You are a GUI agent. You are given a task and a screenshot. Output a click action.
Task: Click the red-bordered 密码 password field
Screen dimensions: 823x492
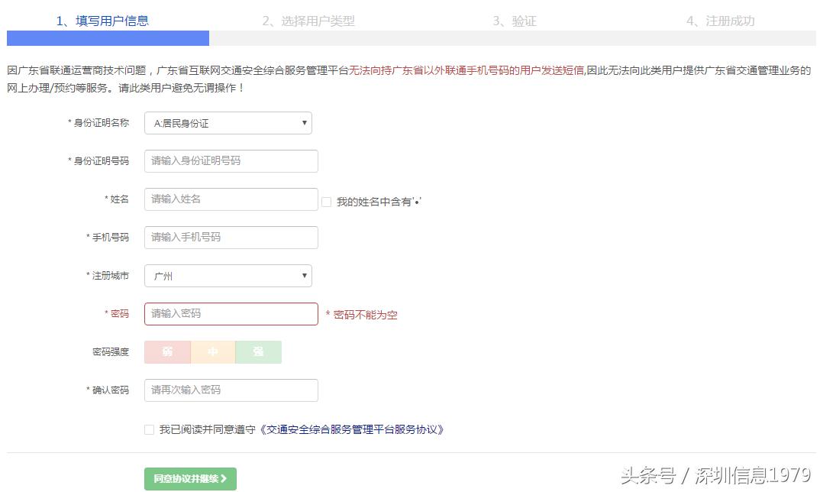pyautogui.click(x=231, y=314)
